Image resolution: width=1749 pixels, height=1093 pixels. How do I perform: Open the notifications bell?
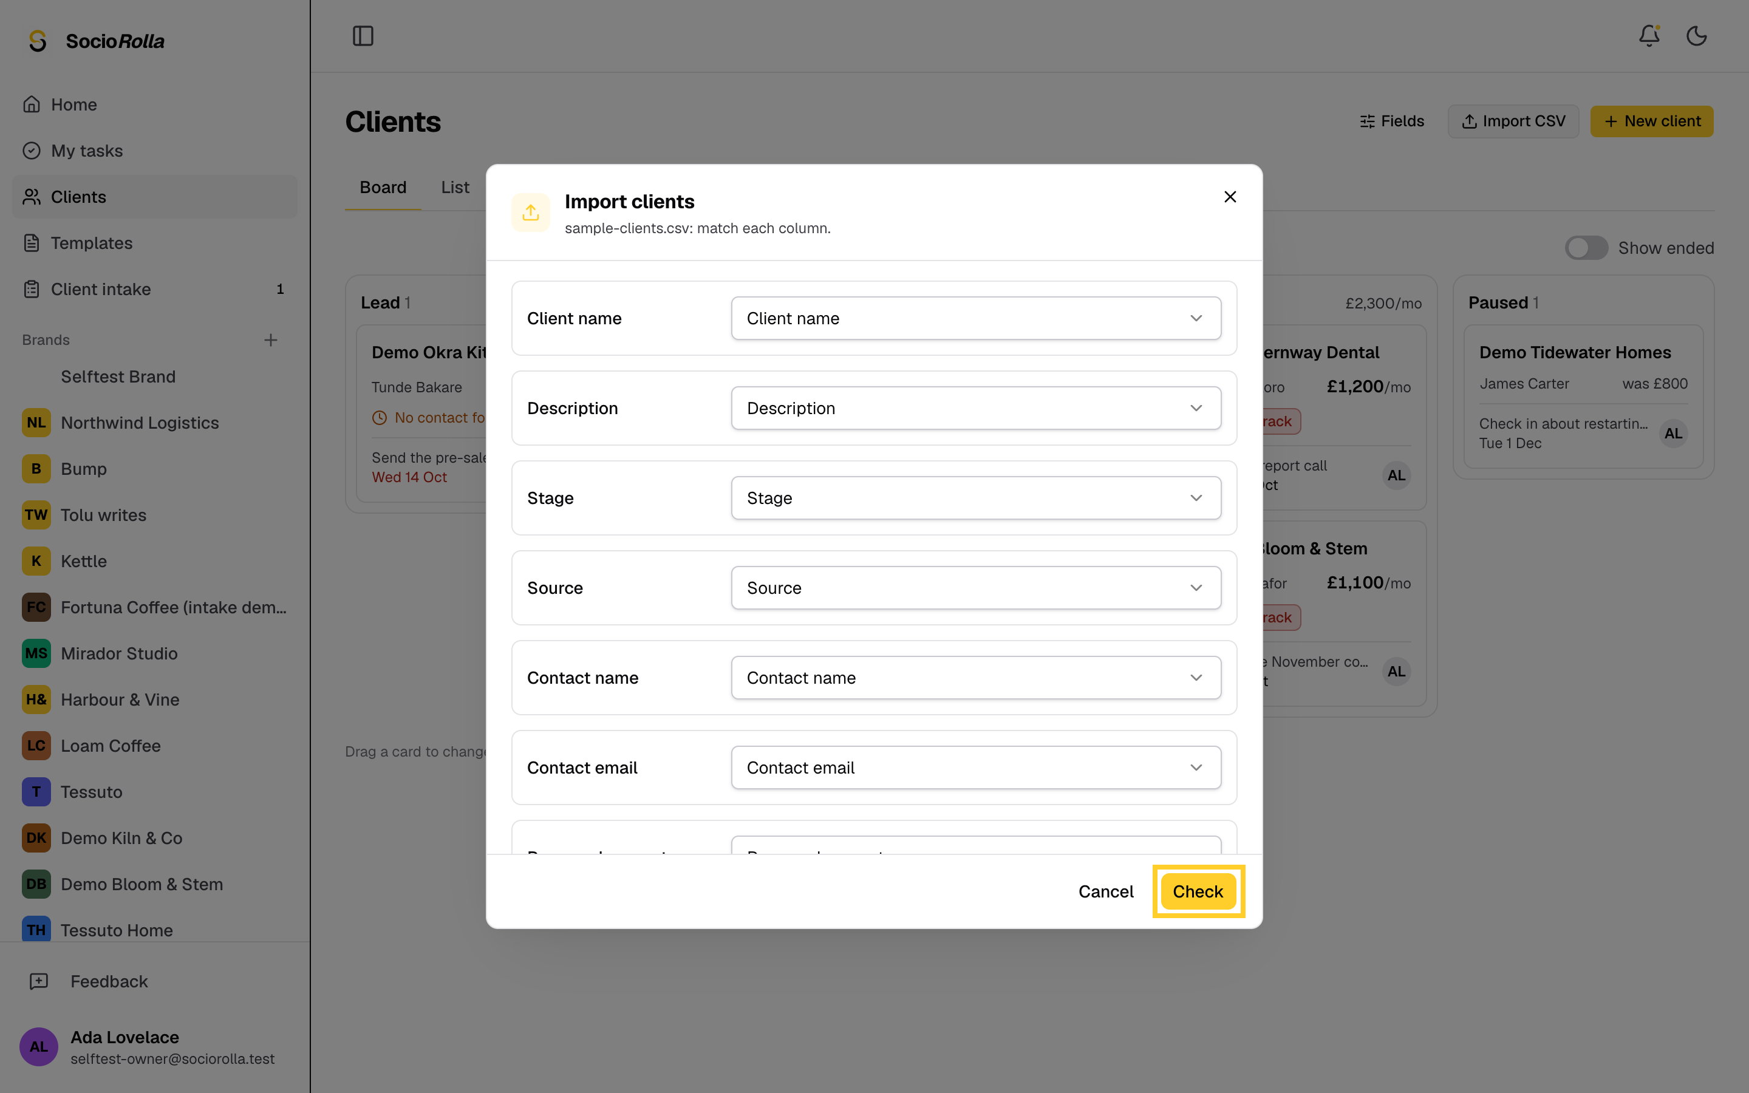(1649, 36)
